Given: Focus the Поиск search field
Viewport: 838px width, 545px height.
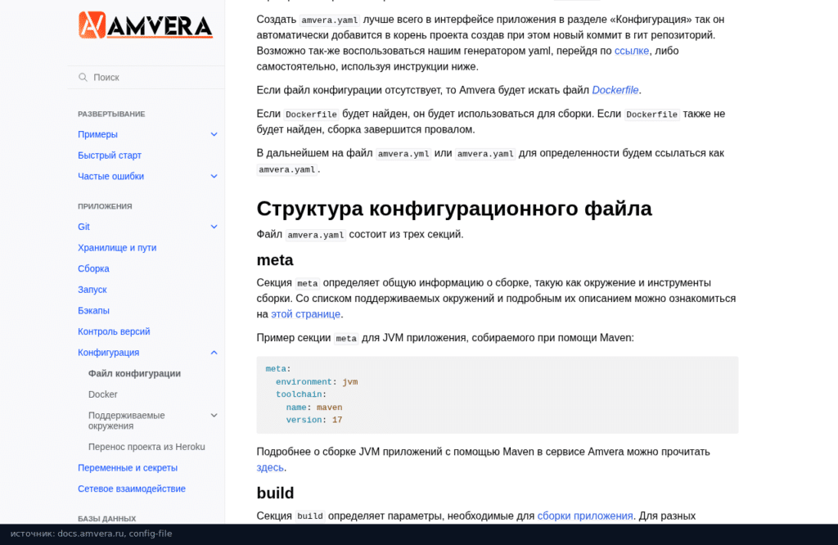Looking at the screenshot, I should [x=146, y=78].
